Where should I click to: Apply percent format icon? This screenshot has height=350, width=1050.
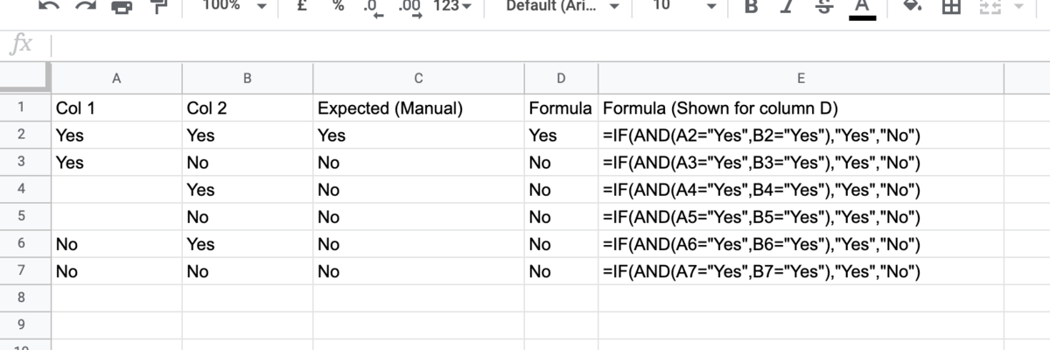(x=338, y=5)
